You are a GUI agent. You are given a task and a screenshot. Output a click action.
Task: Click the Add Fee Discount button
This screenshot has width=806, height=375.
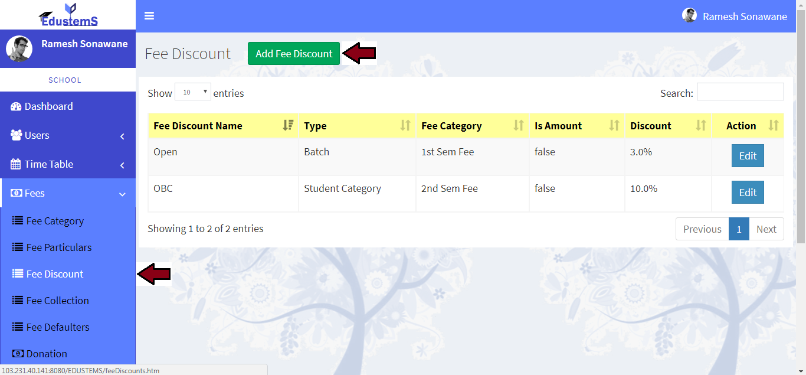pyautogui.click(x=294, y=54)
